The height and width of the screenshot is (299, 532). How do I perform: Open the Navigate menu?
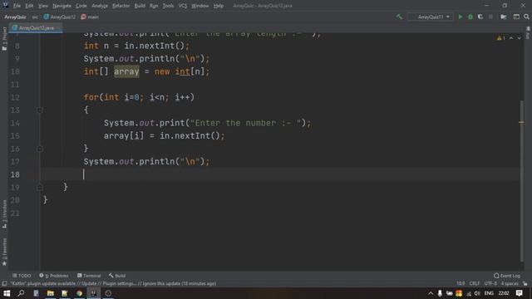(x=62, y=6)
